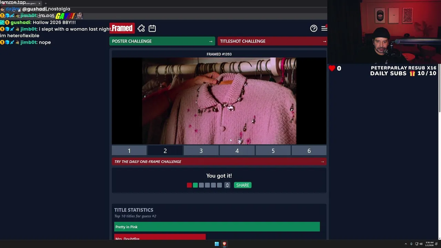Click the volume tray icon
Image resolution: width=441 pixels, height=248 pixels.
click(x=421, y=244)
